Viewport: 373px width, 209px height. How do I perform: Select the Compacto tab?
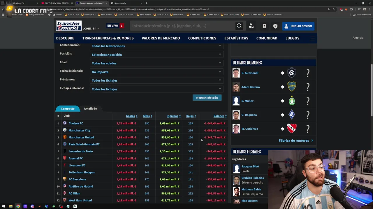click(x=68, y=109)
